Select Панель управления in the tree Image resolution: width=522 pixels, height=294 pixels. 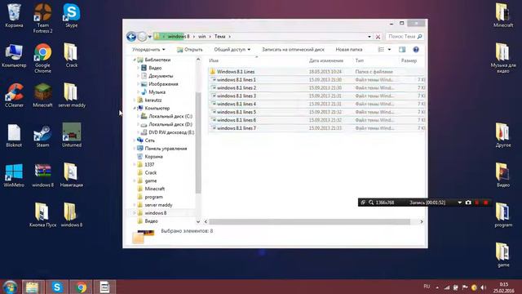pyautogui.click(x=161, y=149)
